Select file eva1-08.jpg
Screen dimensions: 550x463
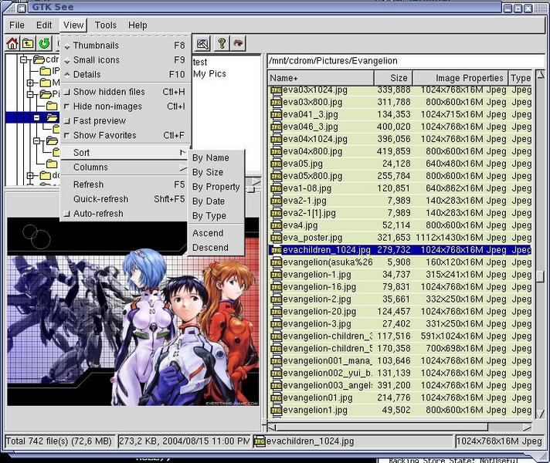(x=400, y=188)
